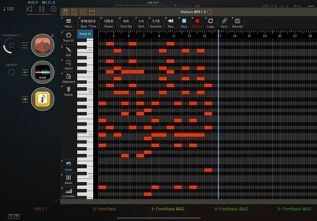Image resolution: width=317 pixels, height=221 pixels.
Task: Open the mountain landscape plugin node
Action: [x=42, y=45]
